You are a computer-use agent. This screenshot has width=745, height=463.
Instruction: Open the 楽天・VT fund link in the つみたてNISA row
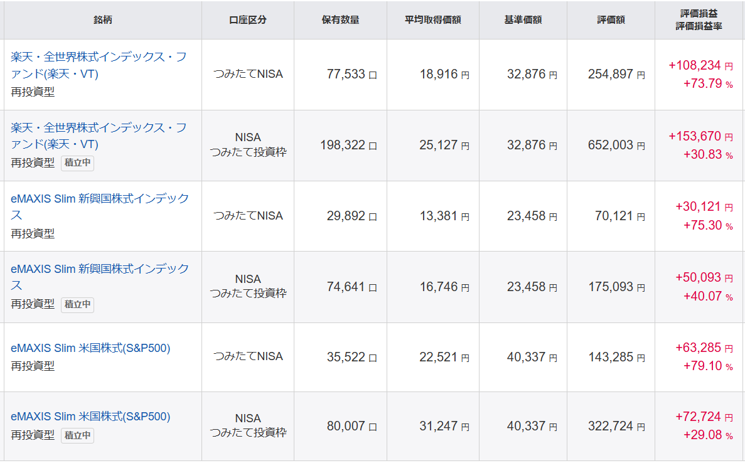[99, 65]
